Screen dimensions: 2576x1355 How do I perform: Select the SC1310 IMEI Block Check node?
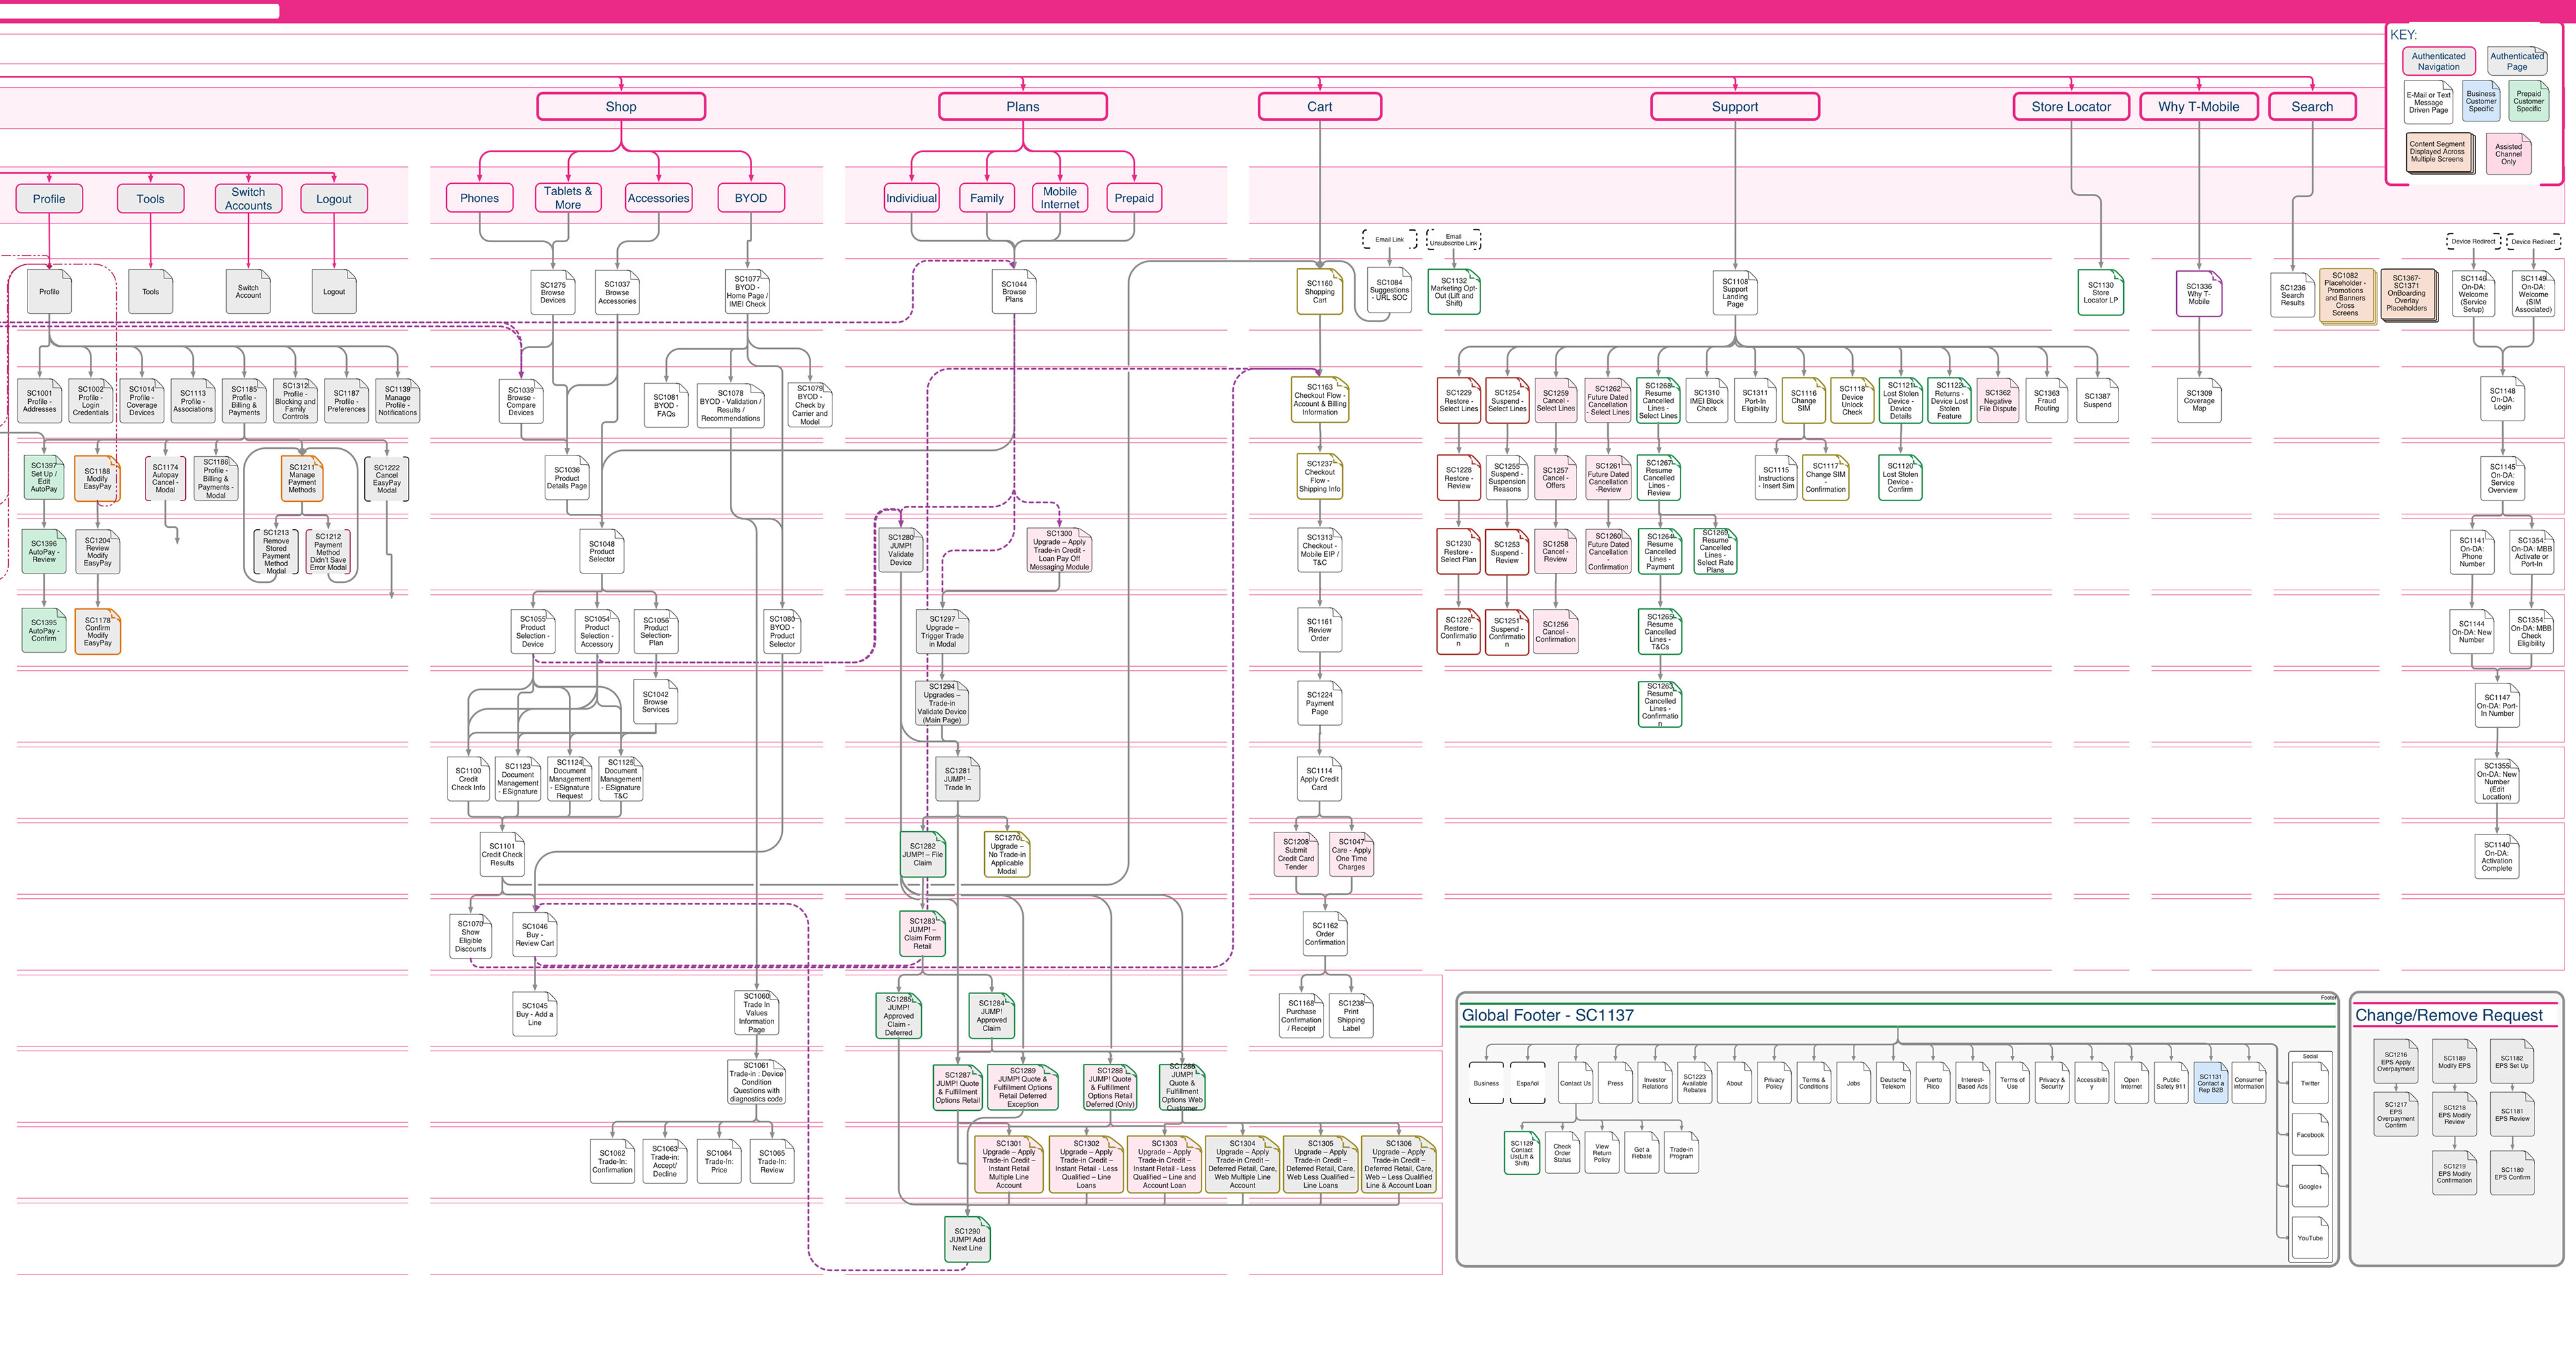coord(1707,400)
